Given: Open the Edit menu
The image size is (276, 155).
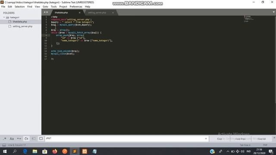Looking at the screenshot, I should pyautogui.click(x=10, y=7).
